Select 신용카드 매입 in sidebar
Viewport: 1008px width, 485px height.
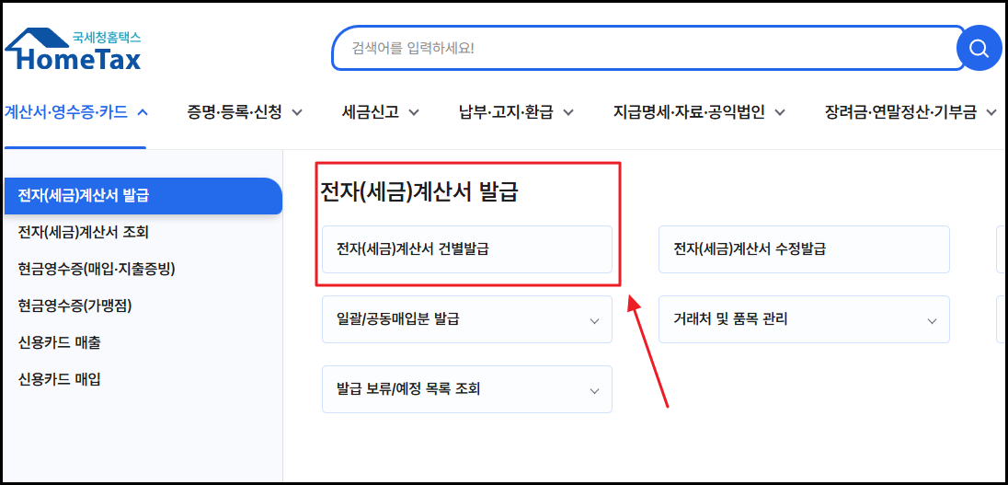59,379
